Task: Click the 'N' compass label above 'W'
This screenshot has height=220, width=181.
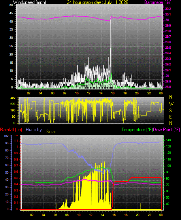Action: [171, 97]
